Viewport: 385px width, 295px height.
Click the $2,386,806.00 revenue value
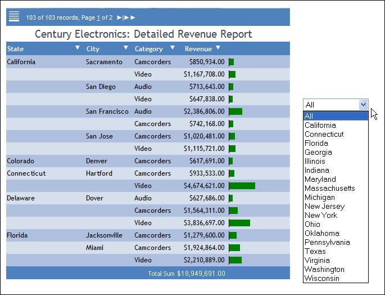pos(204,111)
